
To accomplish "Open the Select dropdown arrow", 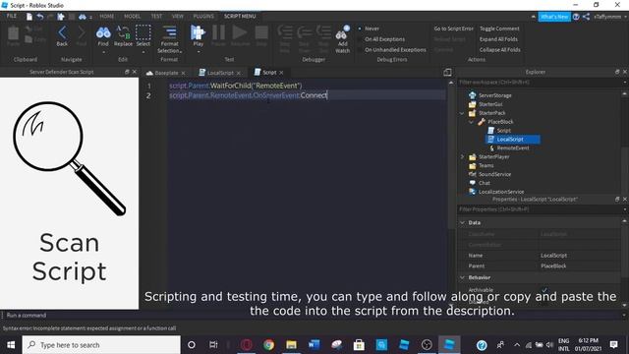I will [x=143, y=52].
